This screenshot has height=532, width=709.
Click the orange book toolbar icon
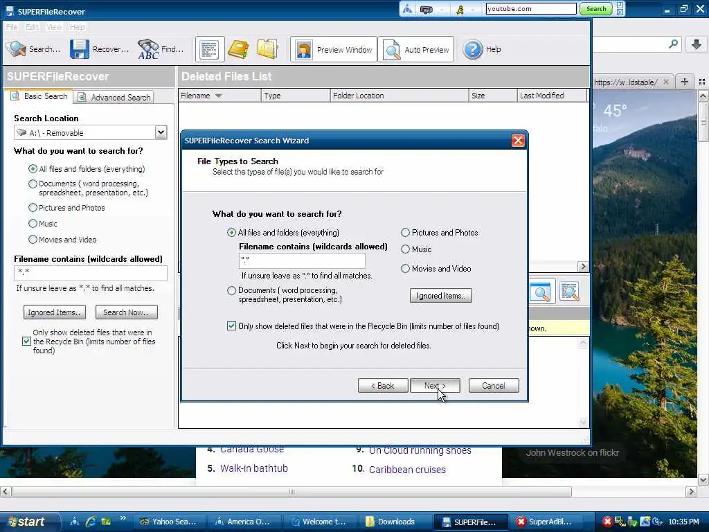238,49
